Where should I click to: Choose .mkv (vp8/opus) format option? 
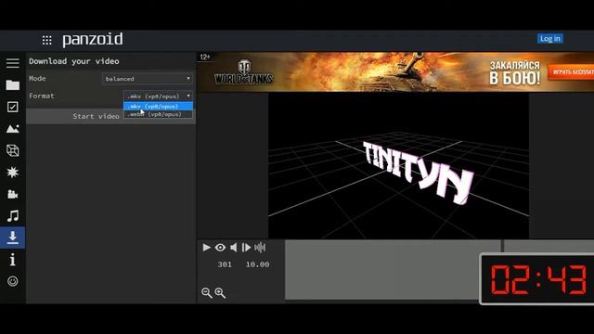158,107
